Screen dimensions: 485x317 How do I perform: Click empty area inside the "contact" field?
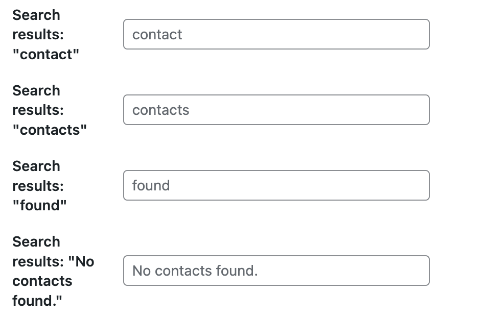[x=306, y=34]
